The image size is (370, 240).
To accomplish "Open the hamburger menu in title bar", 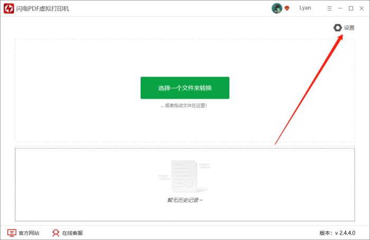I will (329, 8).
